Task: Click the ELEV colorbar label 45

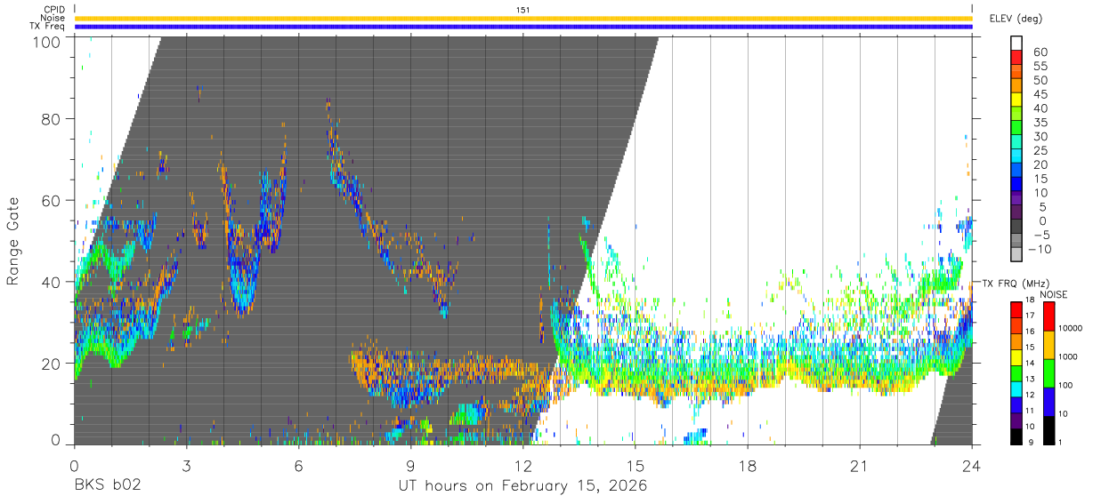Action: pos(1040,94)
